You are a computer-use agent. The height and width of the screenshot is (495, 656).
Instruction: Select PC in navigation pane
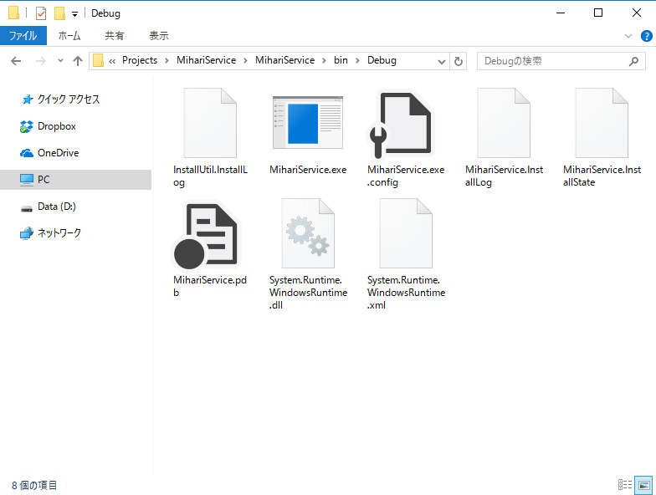(x=75, y=180)
